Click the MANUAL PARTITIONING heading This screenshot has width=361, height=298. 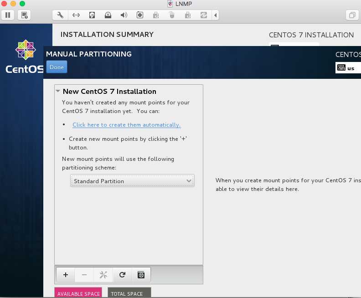pyautogui.click(x=89, y=54)
